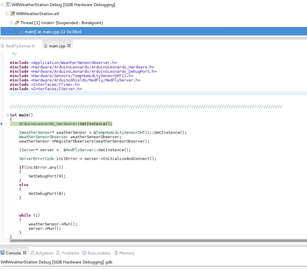Click the server->Run(); line
307x269 pixels.
pos(45,228)
